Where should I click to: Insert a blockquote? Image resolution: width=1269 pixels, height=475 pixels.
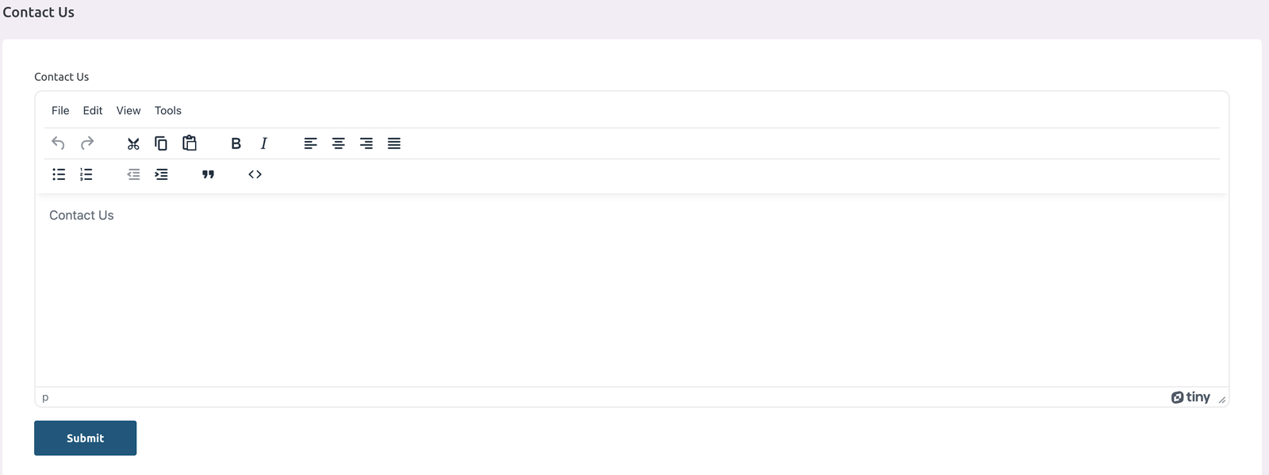(x=208, y=174)
